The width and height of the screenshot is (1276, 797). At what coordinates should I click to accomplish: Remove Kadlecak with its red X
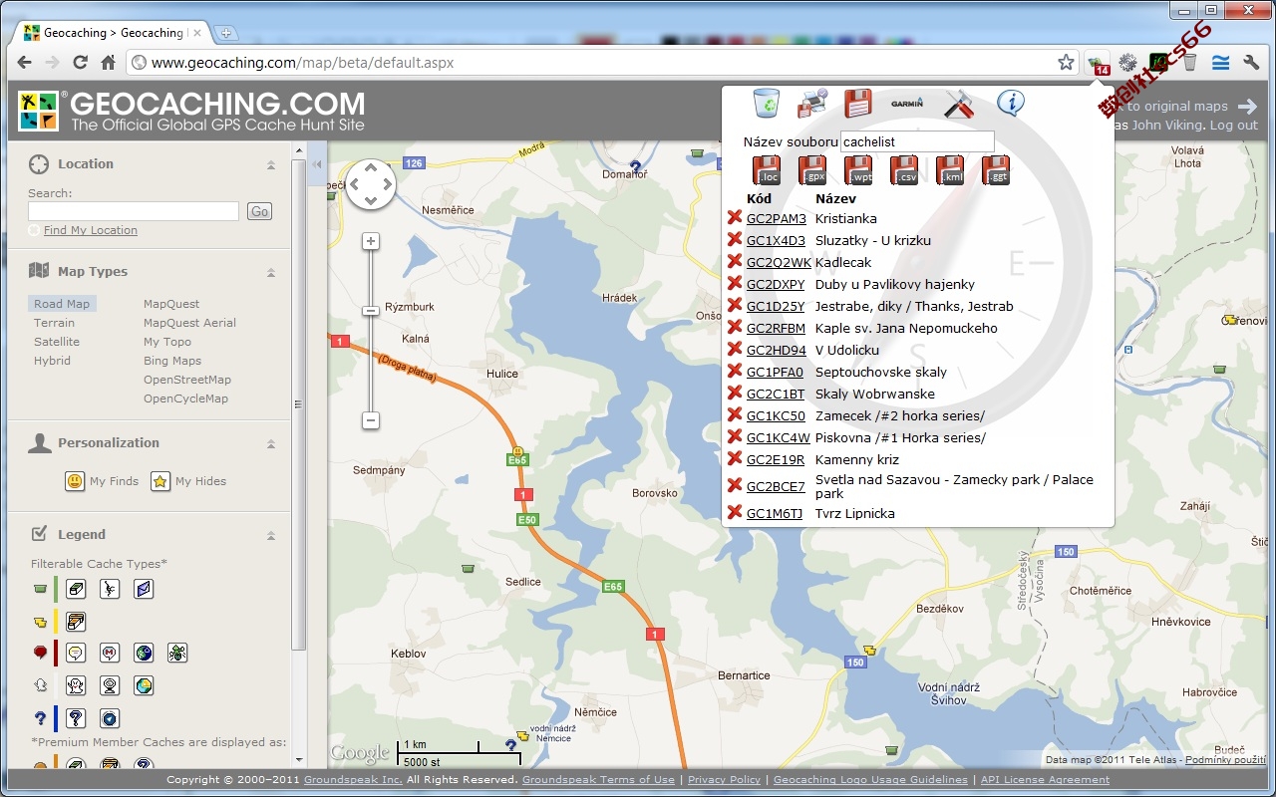point(735,261)
